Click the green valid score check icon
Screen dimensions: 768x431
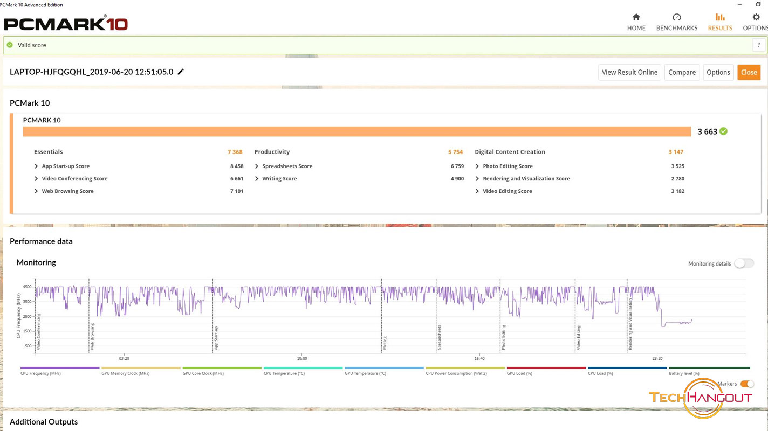[10, 45]
